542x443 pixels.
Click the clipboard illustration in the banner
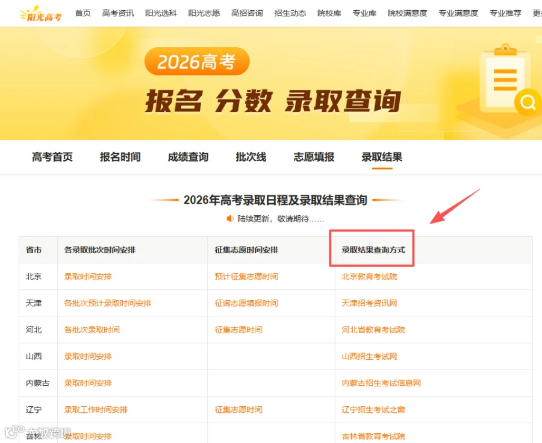pos(506,78)
